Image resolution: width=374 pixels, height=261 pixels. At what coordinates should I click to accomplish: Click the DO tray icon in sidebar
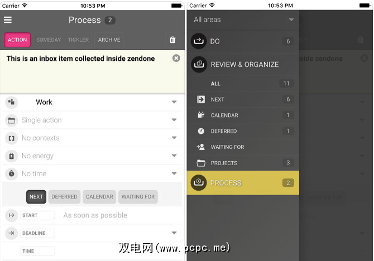click(x=199, y=41)
